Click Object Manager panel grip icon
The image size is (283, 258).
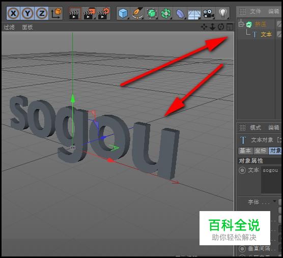(x=242, y=12)
